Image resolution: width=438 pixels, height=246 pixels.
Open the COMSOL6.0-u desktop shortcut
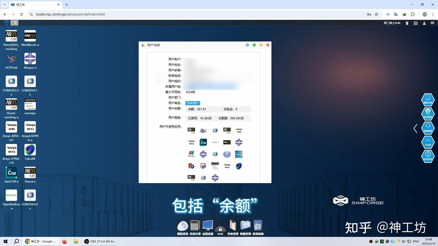click(x=30, y=195)
